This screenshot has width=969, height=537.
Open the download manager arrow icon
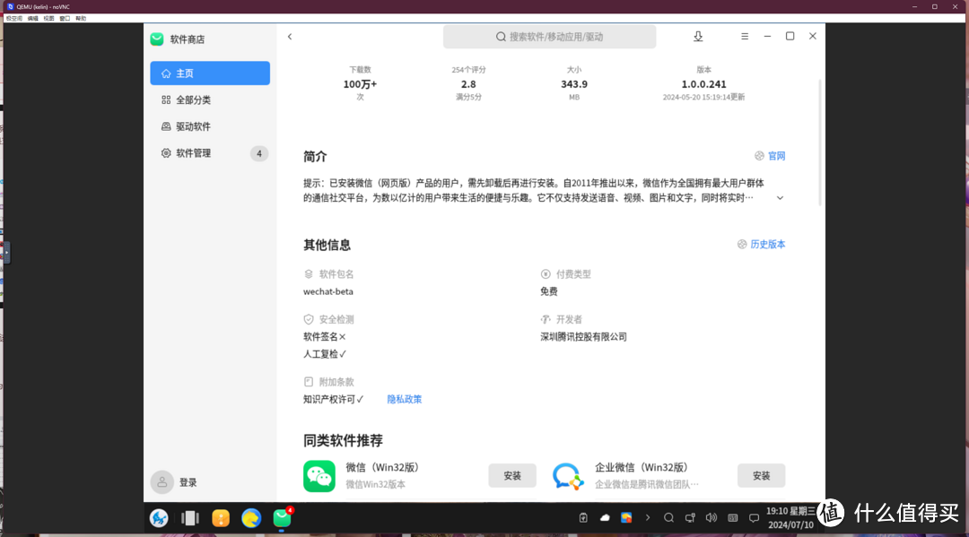tap(698, 37)
